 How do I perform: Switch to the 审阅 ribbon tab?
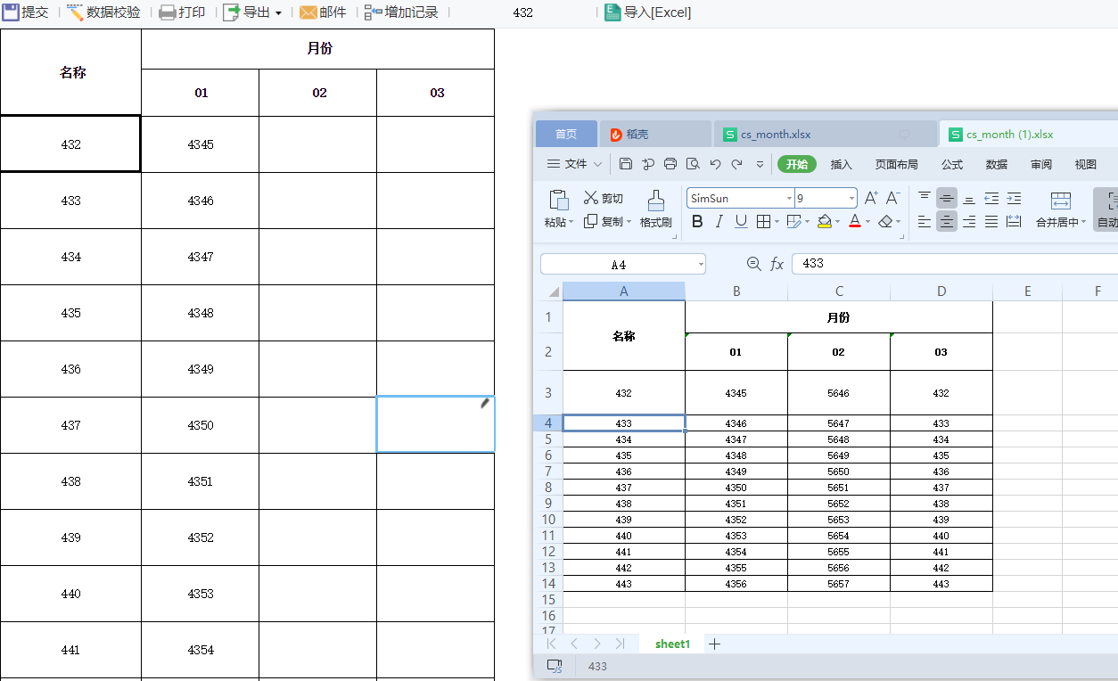coord(1041,164)
